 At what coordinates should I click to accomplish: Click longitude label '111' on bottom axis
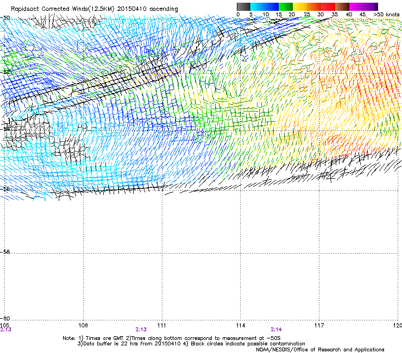(x=162, y=325)
